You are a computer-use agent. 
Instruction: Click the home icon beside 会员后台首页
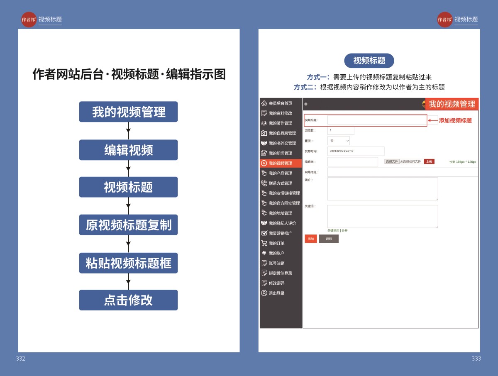click(x=264, y=103)
